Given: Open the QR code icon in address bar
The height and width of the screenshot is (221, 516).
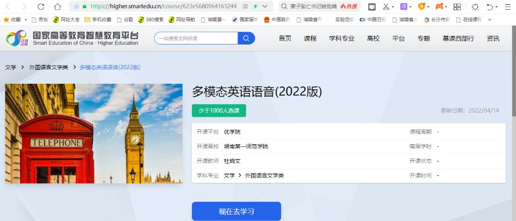Looking at the screenshot, I should (x=246, y=6).
